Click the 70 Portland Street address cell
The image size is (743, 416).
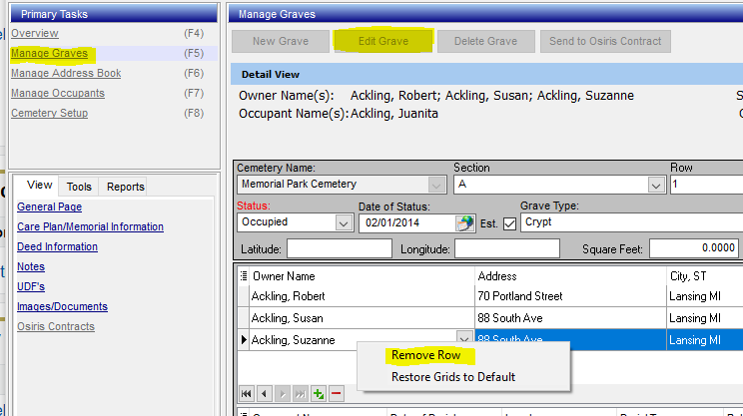coord(570,296)
